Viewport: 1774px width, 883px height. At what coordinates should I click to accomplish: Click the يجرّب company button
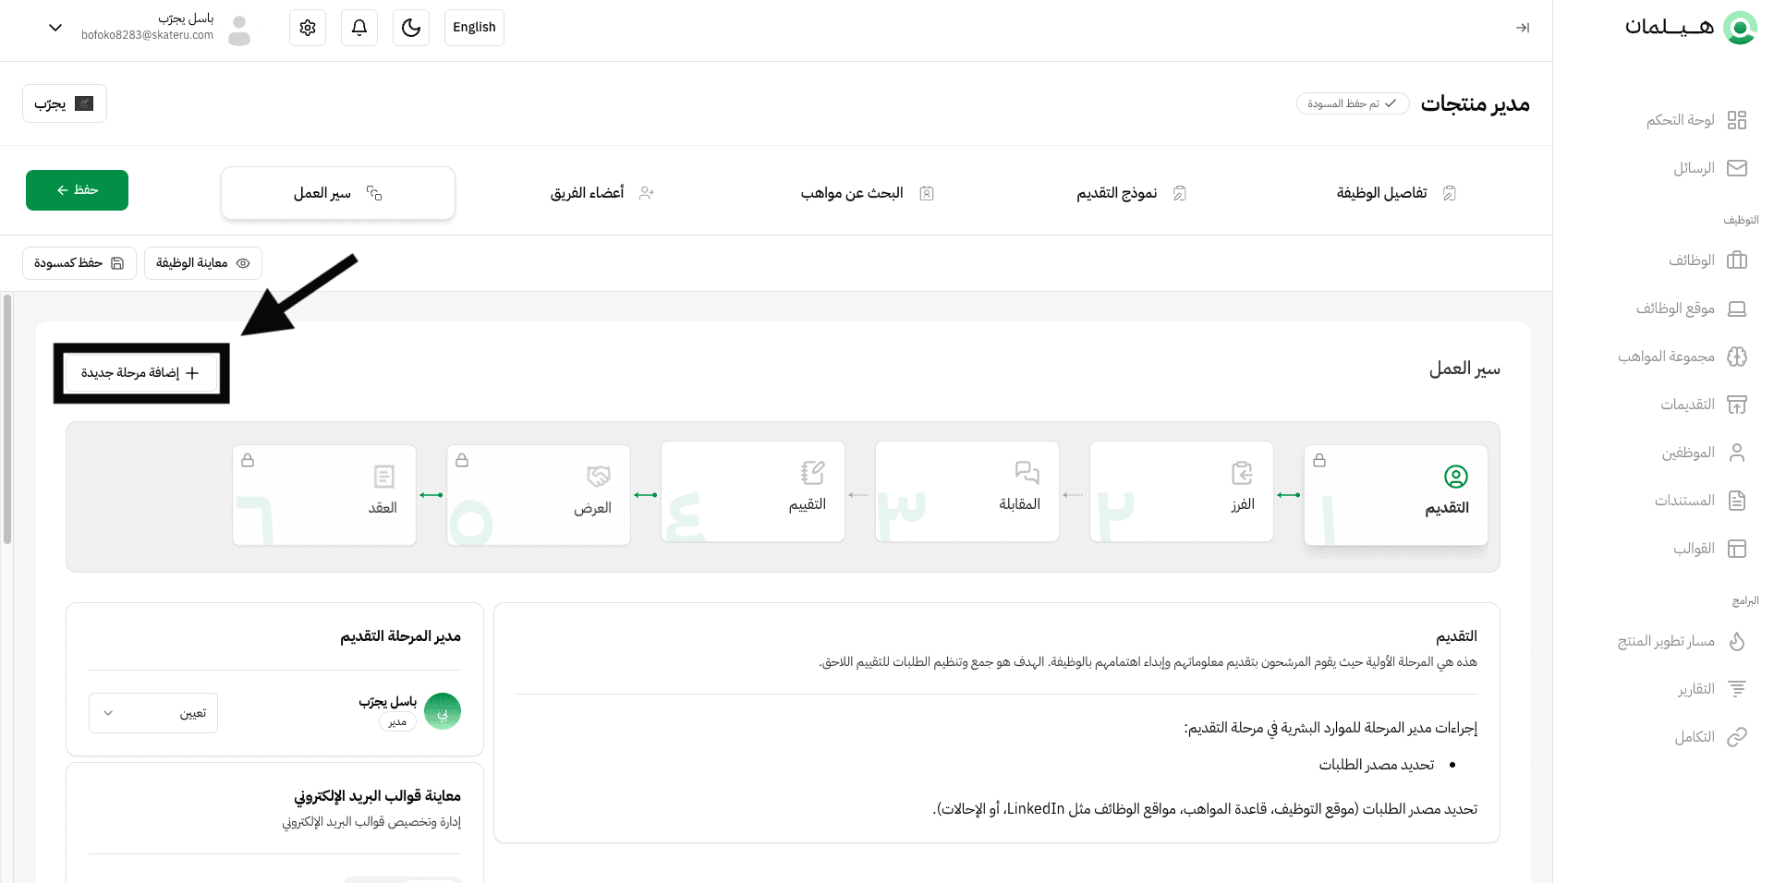(x=65, y=103)
